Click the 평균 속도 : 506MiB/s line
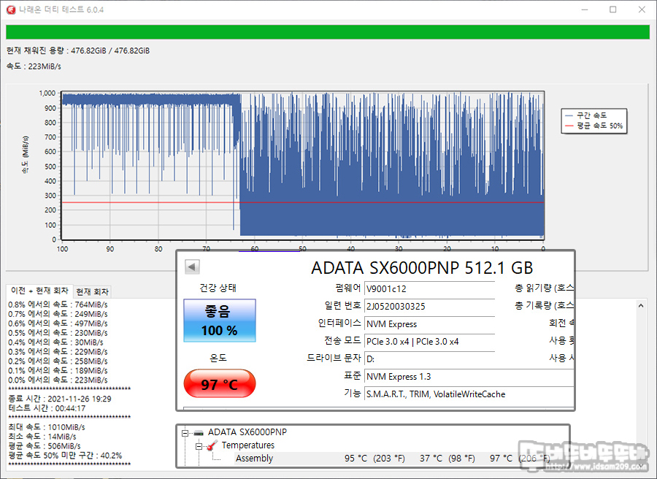 45,446
